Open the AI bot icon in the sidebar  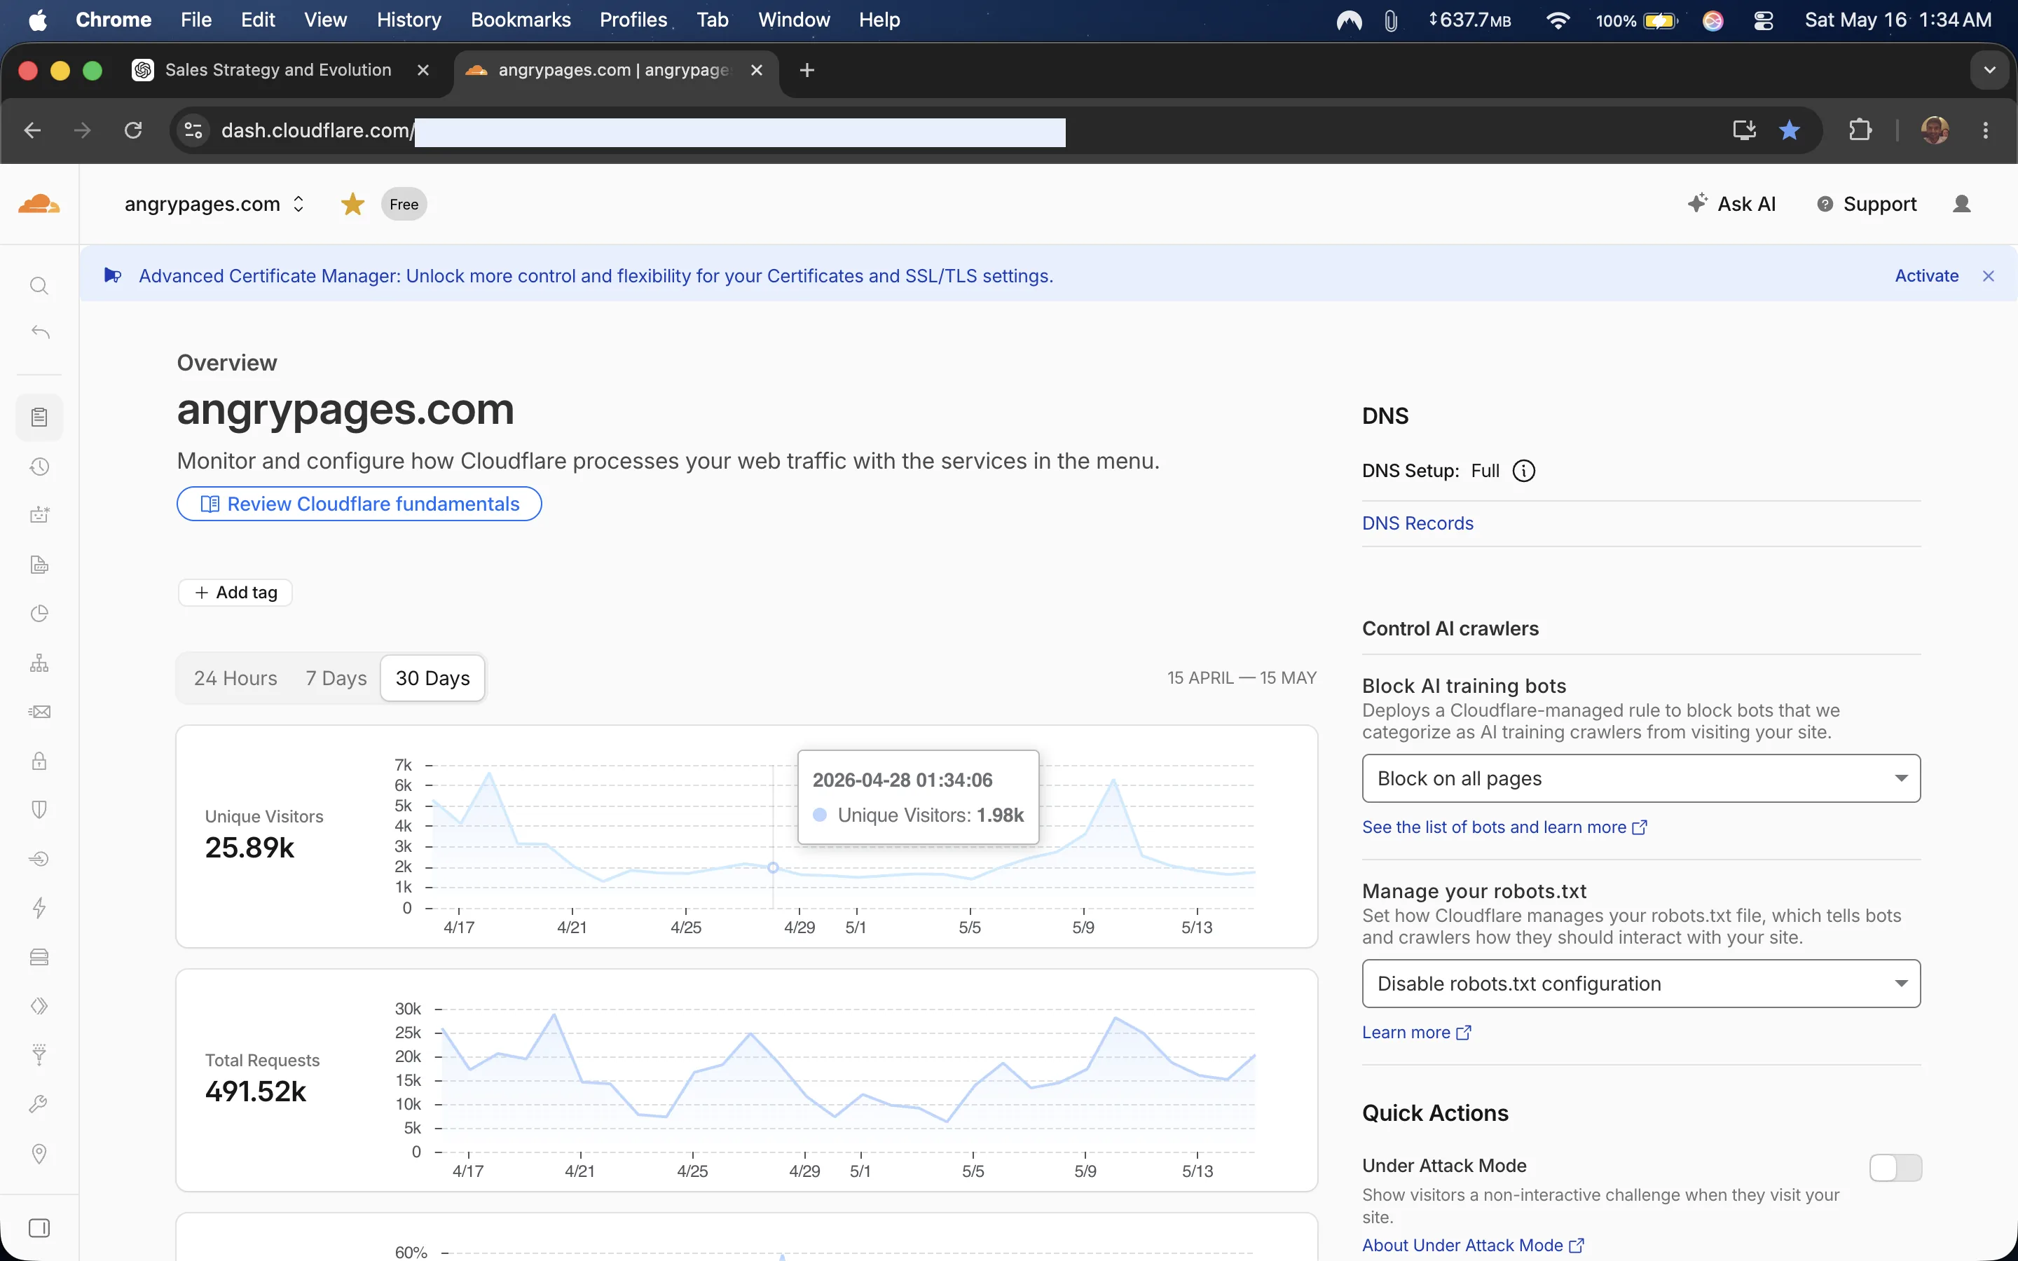[x=39, y=515]
